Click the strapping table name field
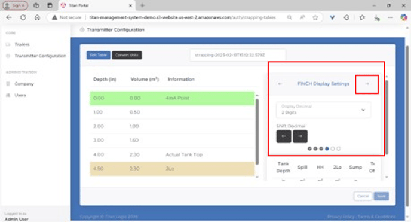411x222 pixels. (x=238, y=55)
